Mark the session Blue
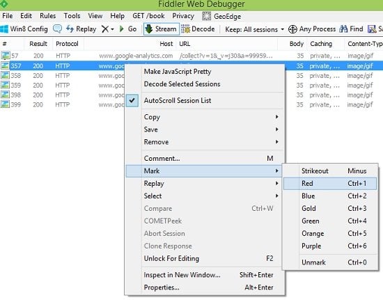The image size is (383, 300). click(330, 196)
